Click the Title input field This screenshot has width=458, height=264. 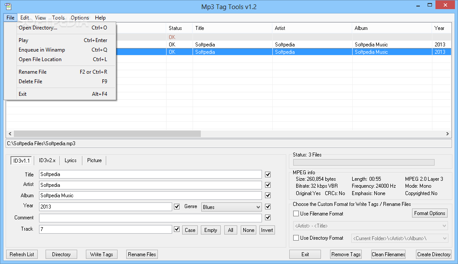[x=150, y=174]
